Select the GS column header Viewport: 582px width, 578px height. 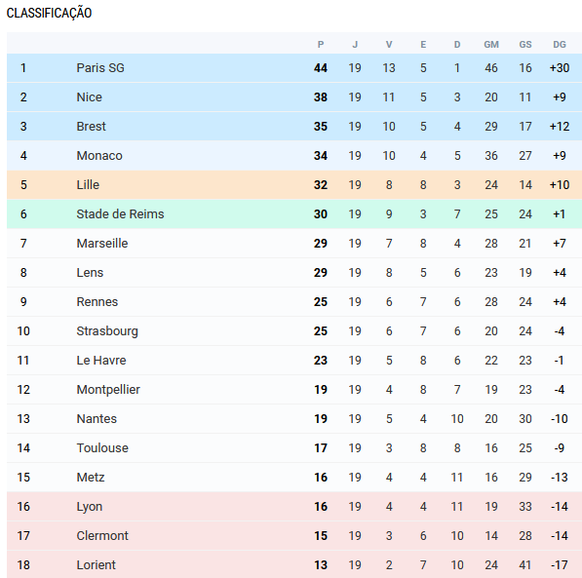525,45
